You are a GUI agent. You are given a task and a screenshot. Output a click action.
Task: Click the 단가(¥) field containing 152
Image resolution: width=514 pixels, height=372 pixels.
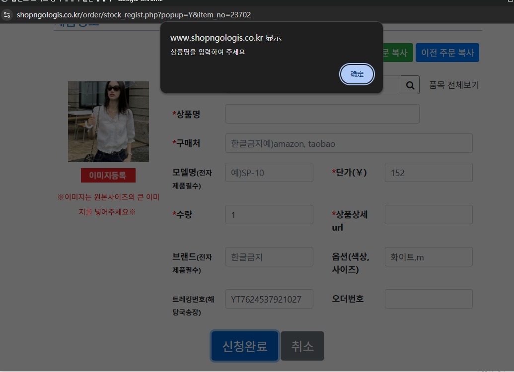(x=429, y=172)
